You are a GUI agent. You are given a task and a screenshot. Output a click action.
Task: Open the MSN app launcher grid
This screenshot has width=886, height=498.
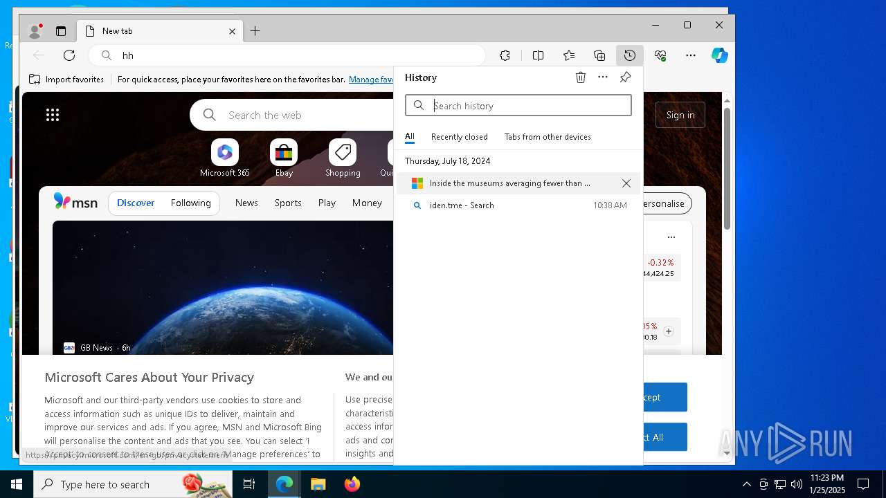click(x=53, y=116)
